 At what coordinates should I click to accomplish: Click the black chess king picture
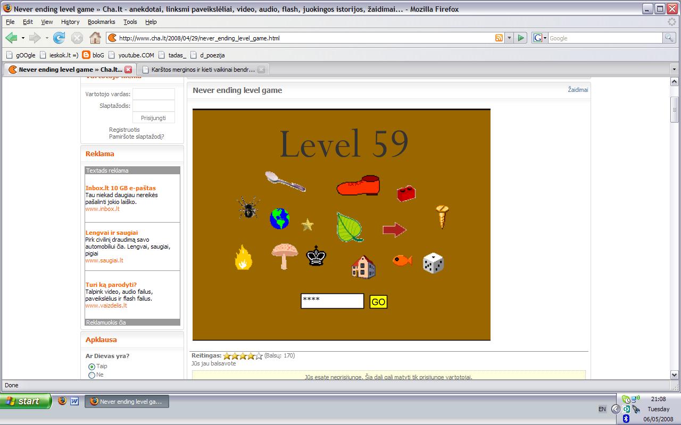click(316, 256)
